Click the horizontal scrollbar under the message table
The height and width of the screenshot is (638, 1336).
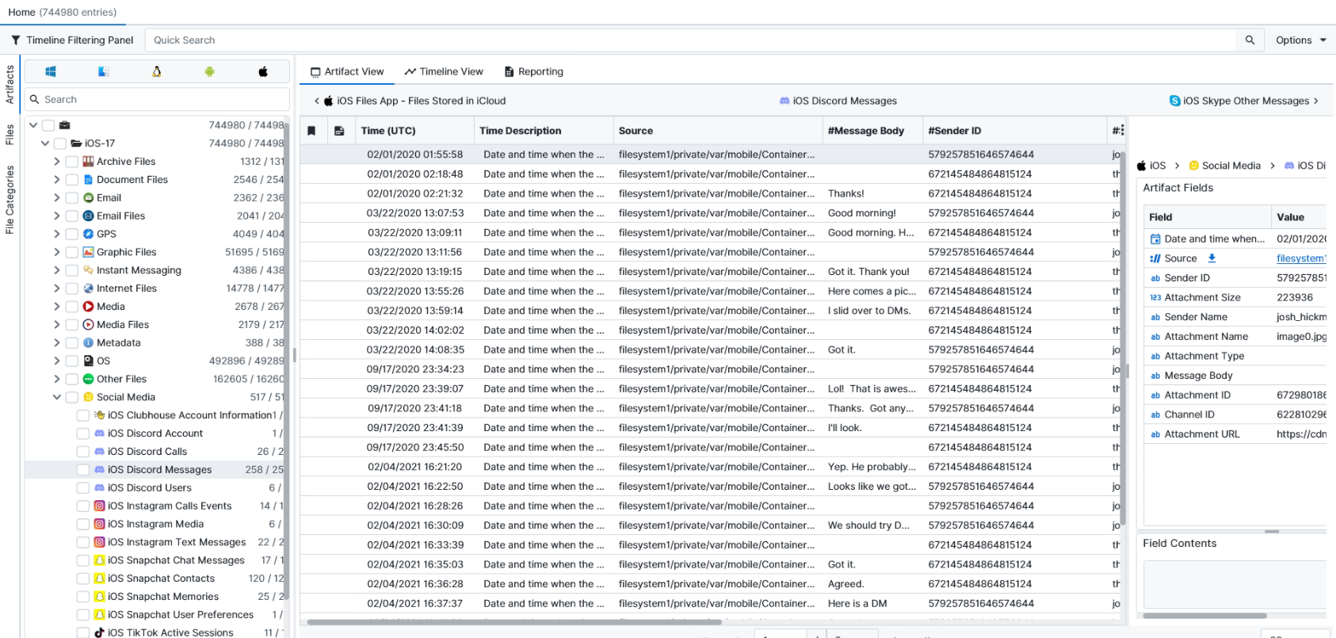(x=514, y=622)
